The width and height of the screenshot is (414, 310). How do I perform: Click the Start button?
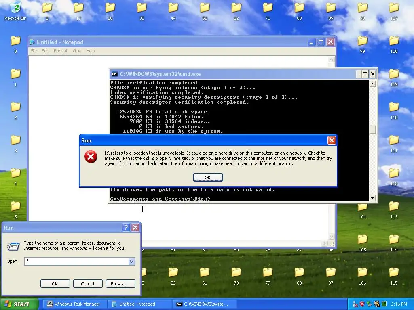point(19,304)
